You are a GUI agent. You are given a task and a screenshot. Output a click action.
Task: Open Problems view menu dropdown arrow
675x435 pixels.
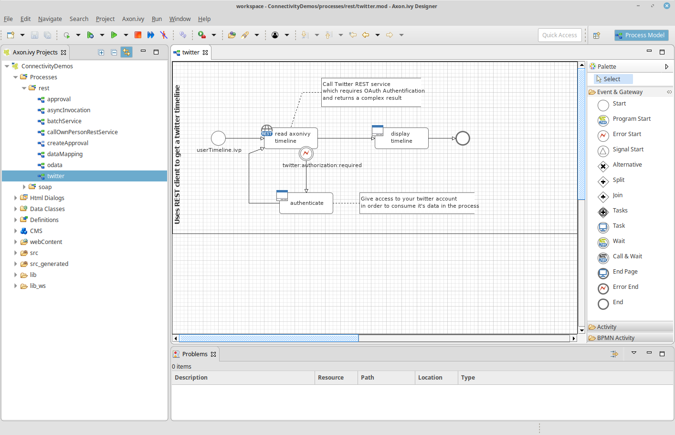coord(634,353)
